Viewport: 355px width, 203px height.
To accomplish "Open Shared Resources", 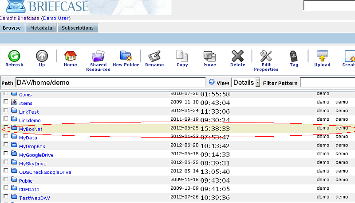I will click(98, 57).
